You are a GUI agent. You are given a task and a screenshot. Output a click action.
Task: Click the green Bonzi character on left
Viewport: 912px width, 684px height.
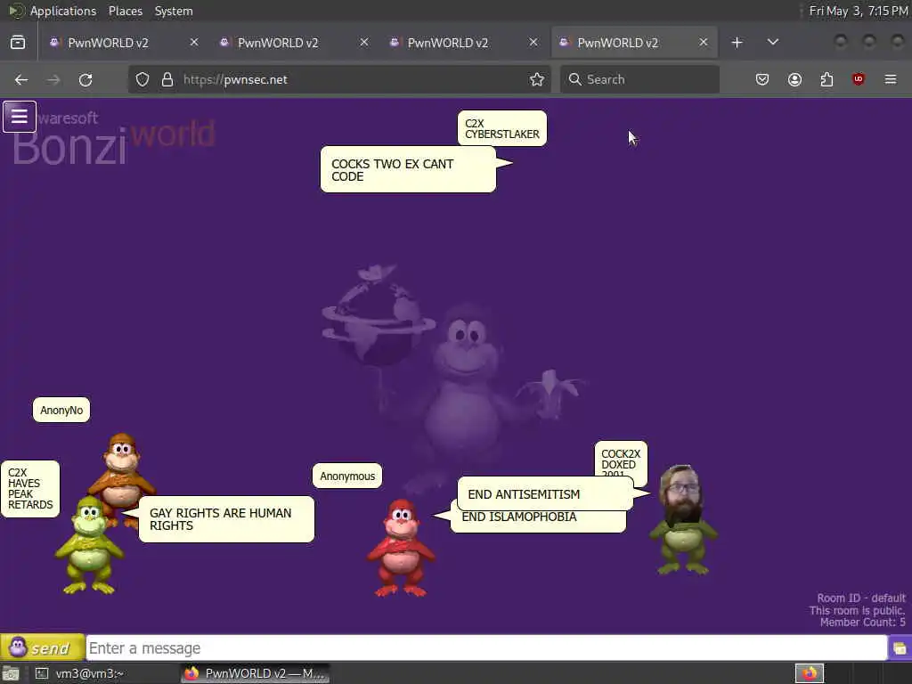(89, 546)
